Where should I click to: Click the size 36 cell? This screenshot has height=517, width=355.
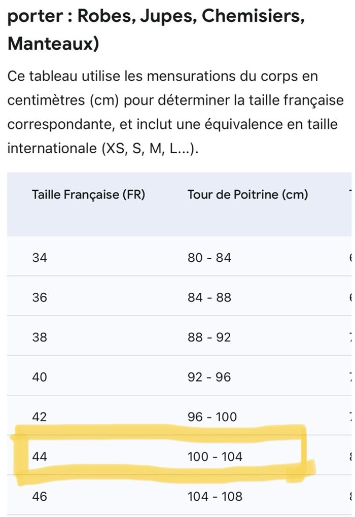40,297
